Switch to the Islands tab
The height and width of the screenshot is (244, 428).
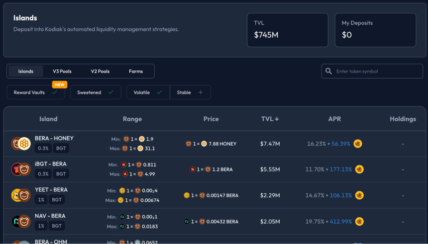click(26, 71)
